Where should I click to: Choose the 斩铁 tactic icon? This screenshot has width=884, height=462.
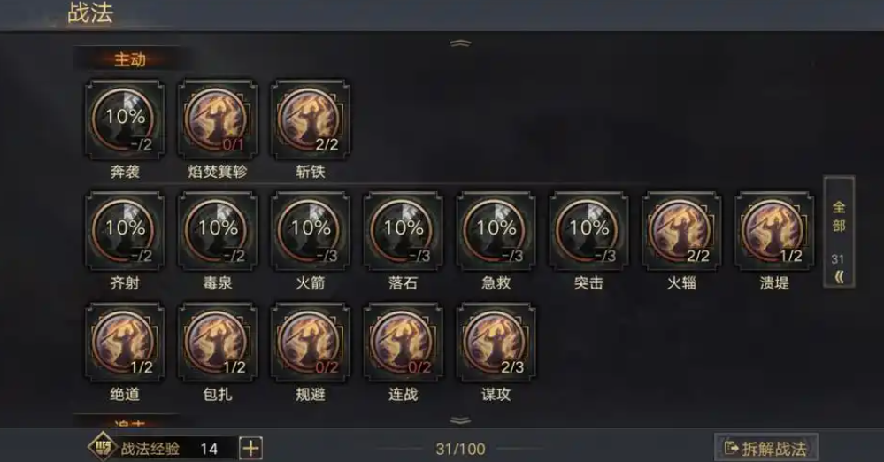(310, 119)
